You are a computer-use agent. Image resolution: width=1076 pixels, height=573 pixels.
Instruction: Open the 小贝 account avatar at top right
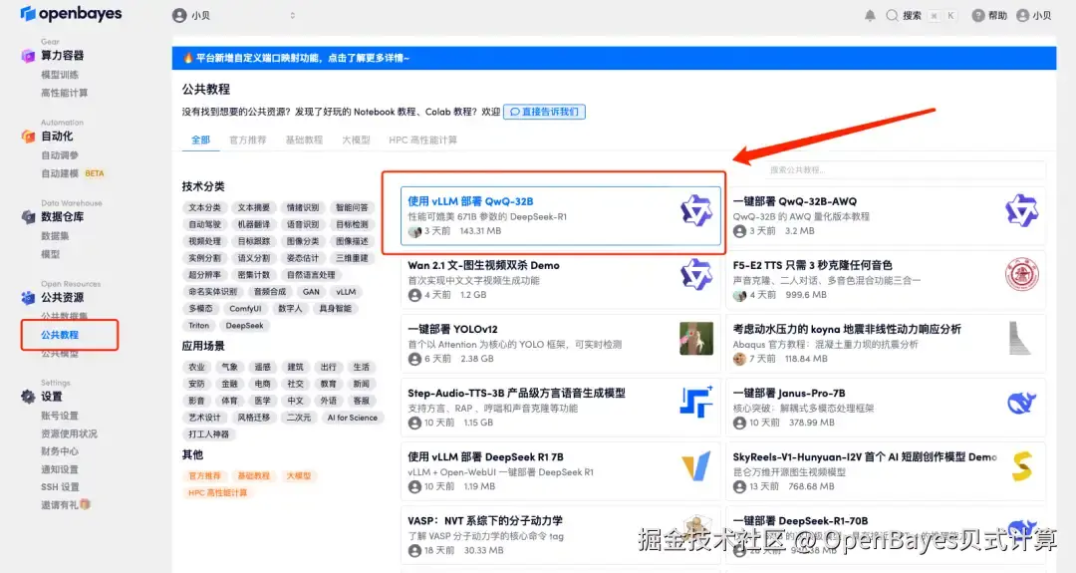pos(1022,15)
